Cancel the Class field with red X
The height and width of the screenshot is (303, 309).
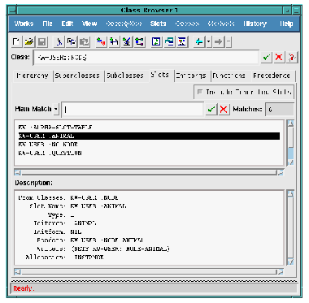pyautogui.click(x=279, y=57)
